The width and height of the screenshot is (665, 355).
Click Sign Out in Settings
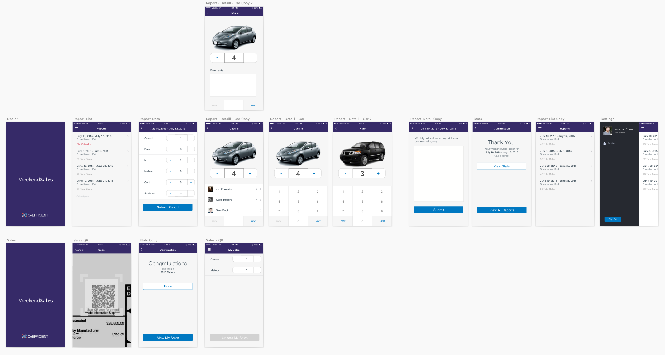(x=613, y=219)
